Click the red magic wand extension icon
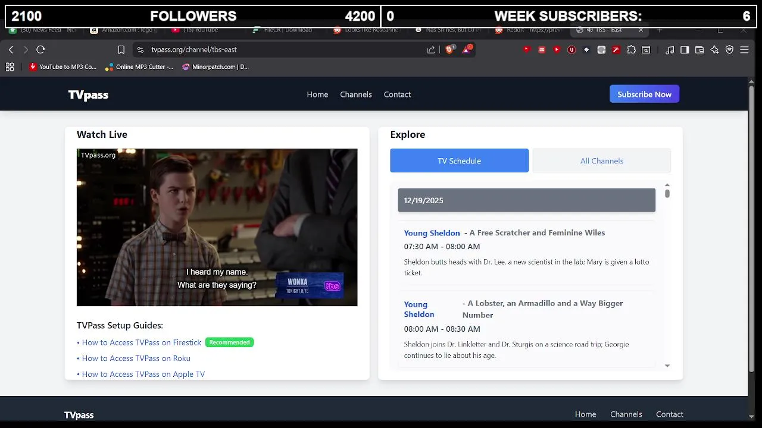This screenshot has width=762, height=428. [x=616, y=50]
